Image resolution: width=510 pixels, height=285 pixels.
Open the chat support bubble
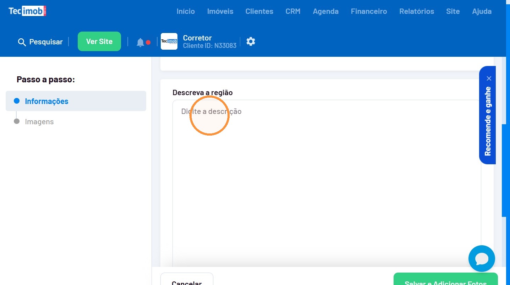[x=482, y=259]
